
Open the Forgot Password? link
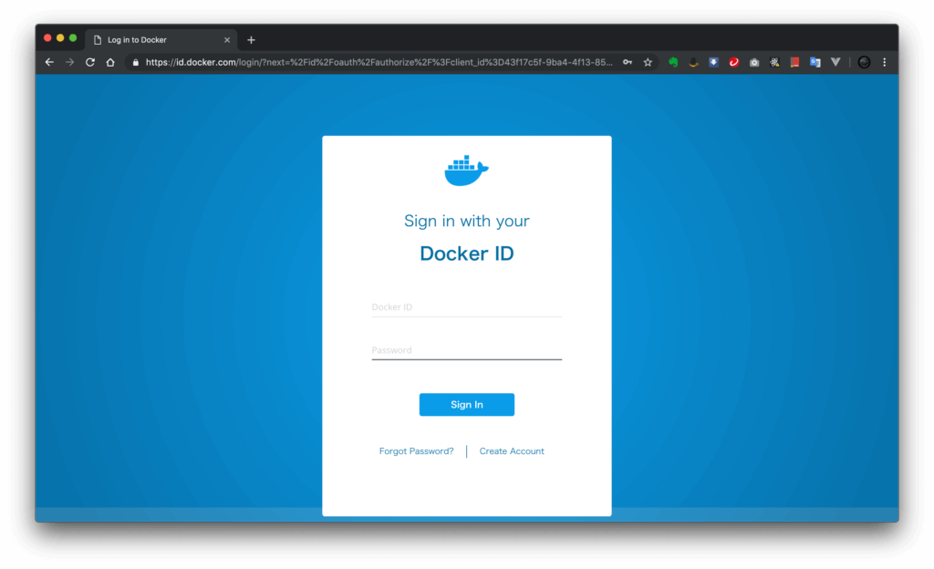click(416, 451)
